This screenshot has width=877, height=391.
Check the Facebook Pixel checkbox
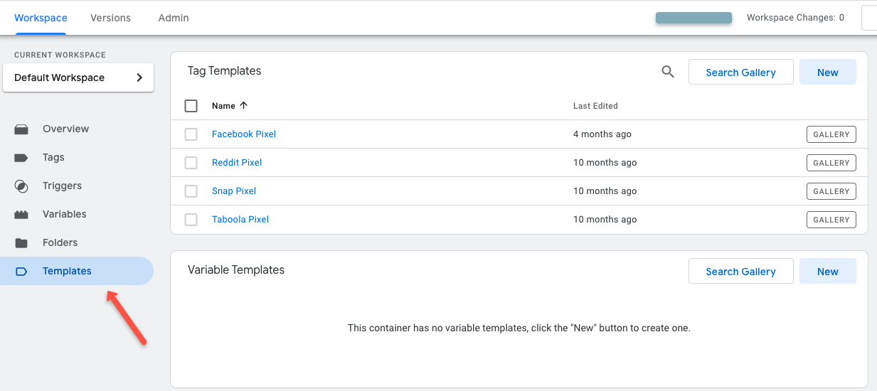[191, 134]
